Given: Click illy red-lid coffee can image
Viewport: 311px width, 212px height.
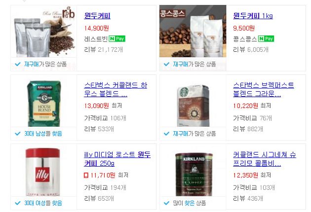Looking at the screenshot, I should [x=42, y=172].
